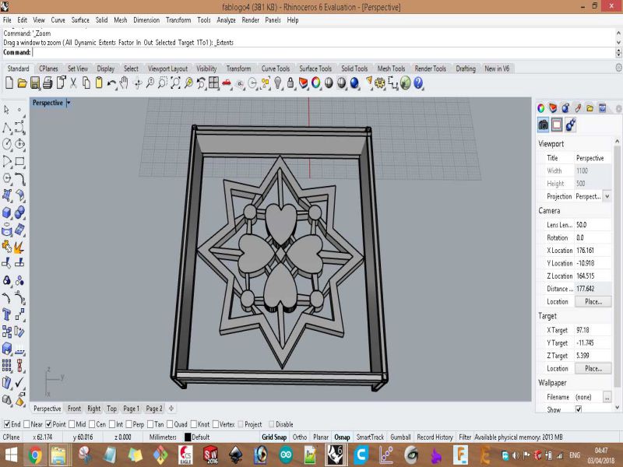Open the Projection dropdown

pos(607,197)
